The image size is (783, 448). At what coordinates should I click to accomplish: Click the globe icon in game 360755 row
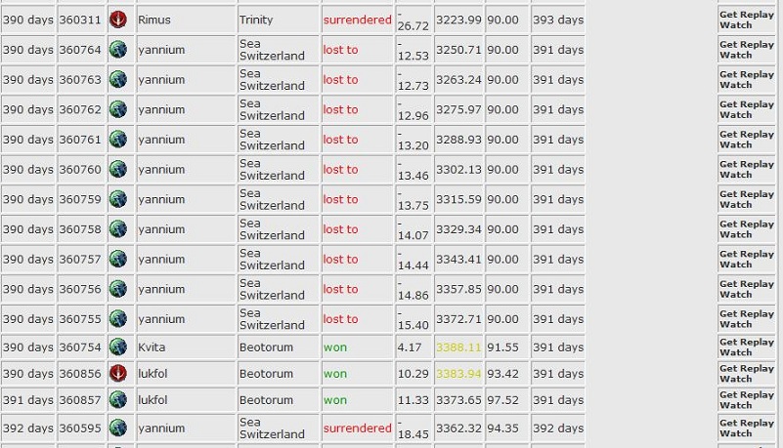click(118, 318)
